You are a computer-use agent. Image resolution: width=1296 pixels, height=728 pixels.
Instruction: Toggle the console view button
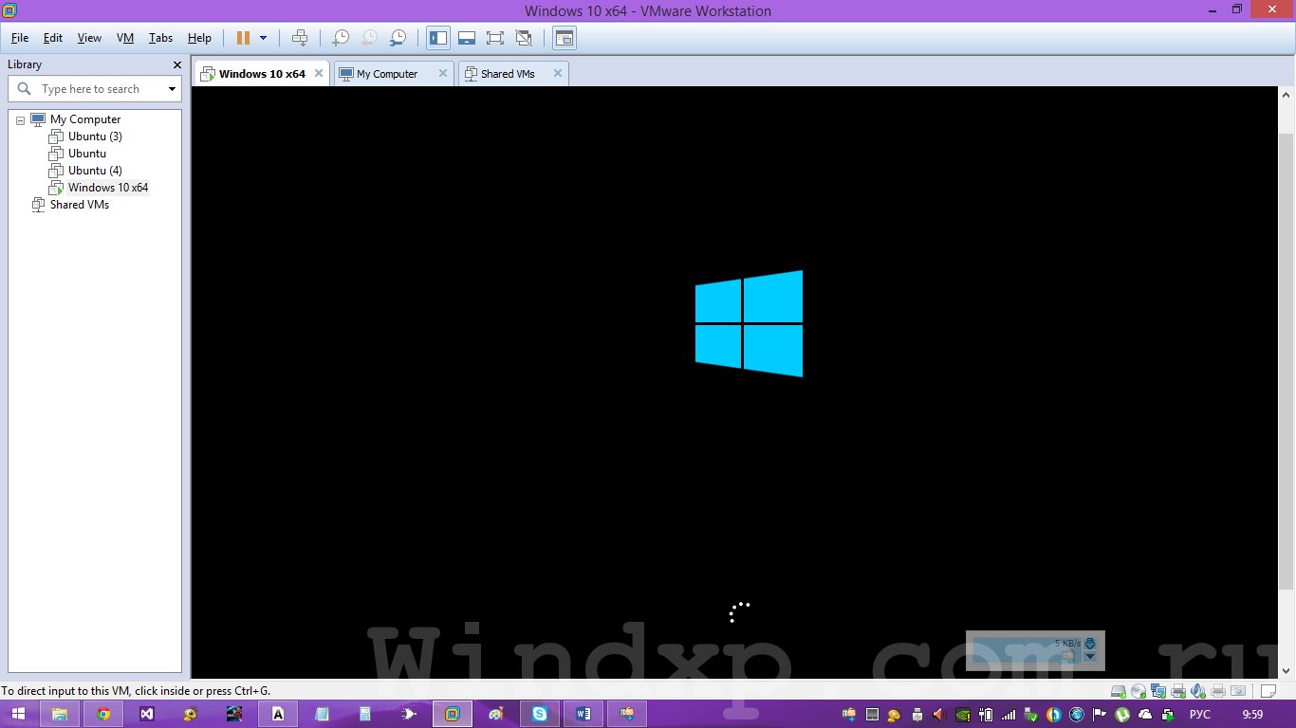pos(565,38)
